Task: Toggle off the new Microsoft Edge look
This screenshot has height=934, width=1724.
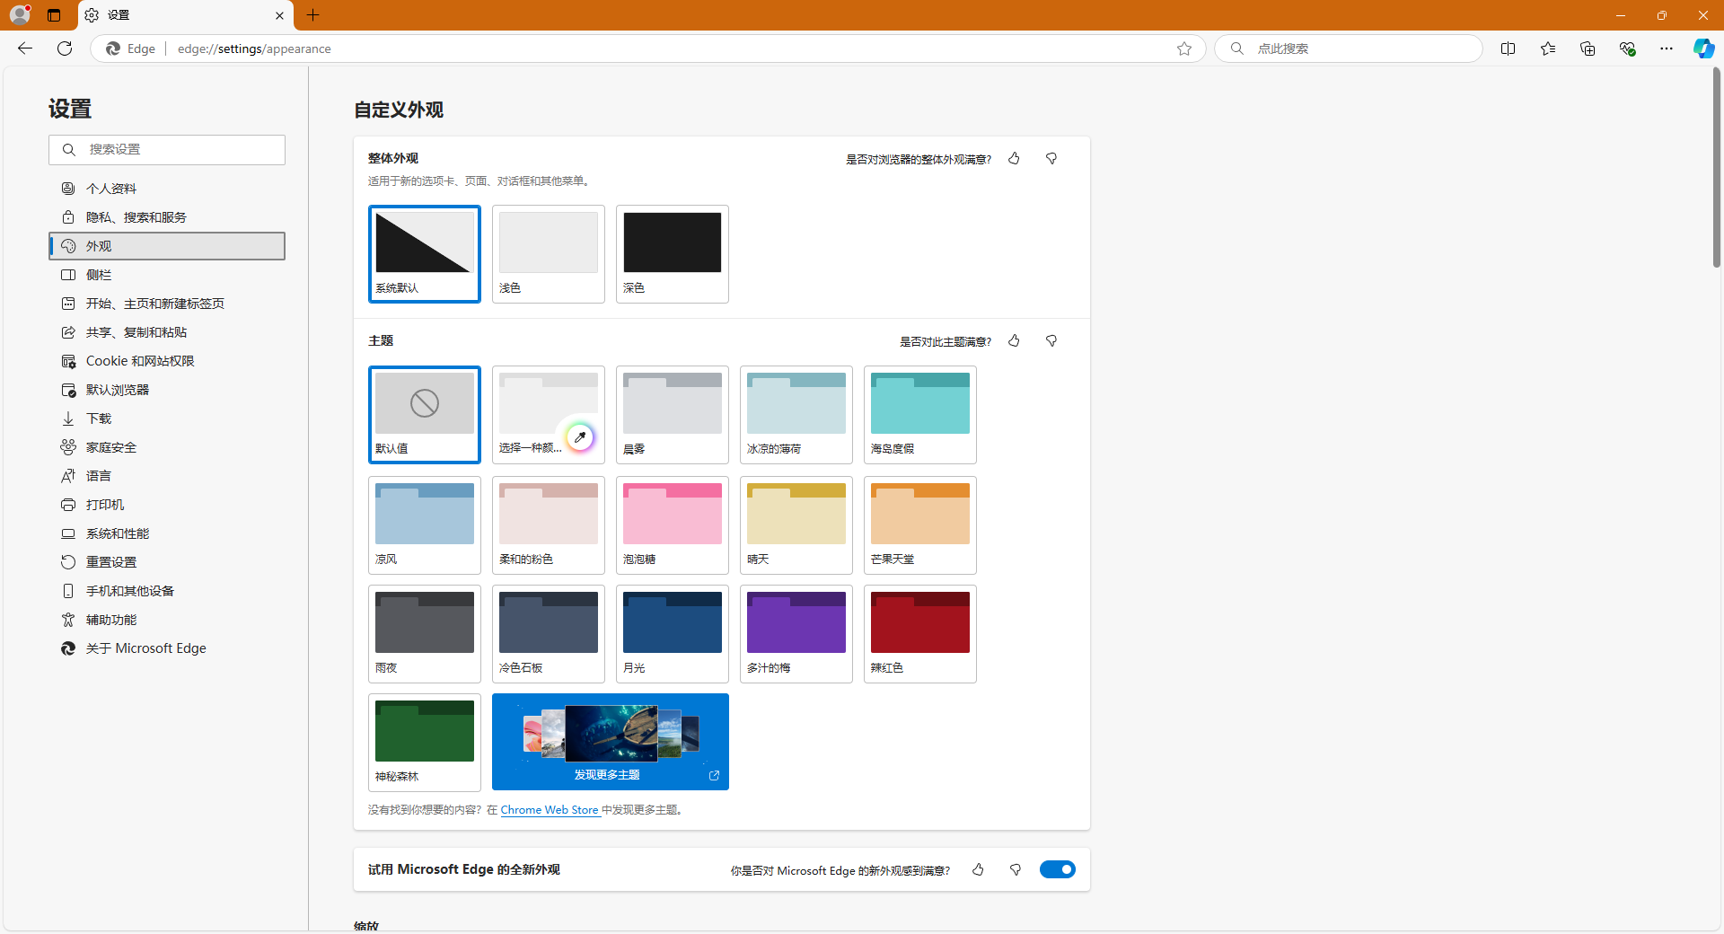Action: [1058, 869]
